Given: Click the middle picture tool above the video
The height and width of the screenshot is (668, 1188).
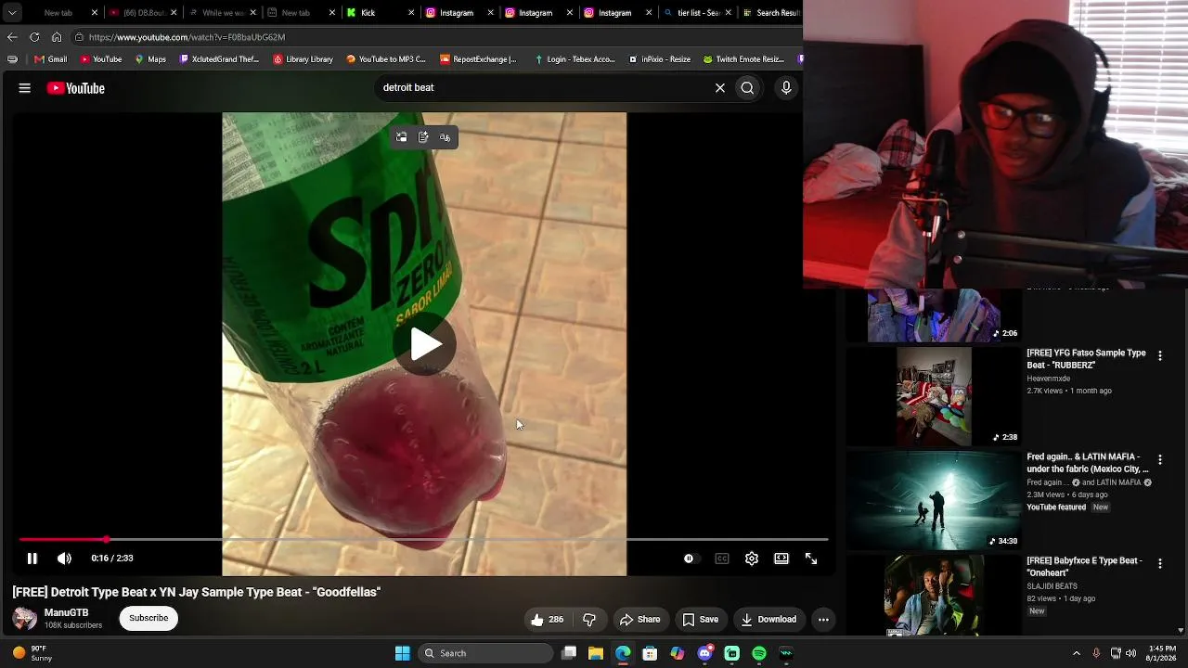Looking at the screenshot, I should coord(423,137).
